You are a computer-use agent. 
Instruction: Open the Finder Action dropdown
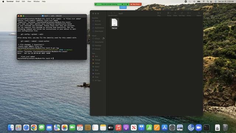[189, 13]
